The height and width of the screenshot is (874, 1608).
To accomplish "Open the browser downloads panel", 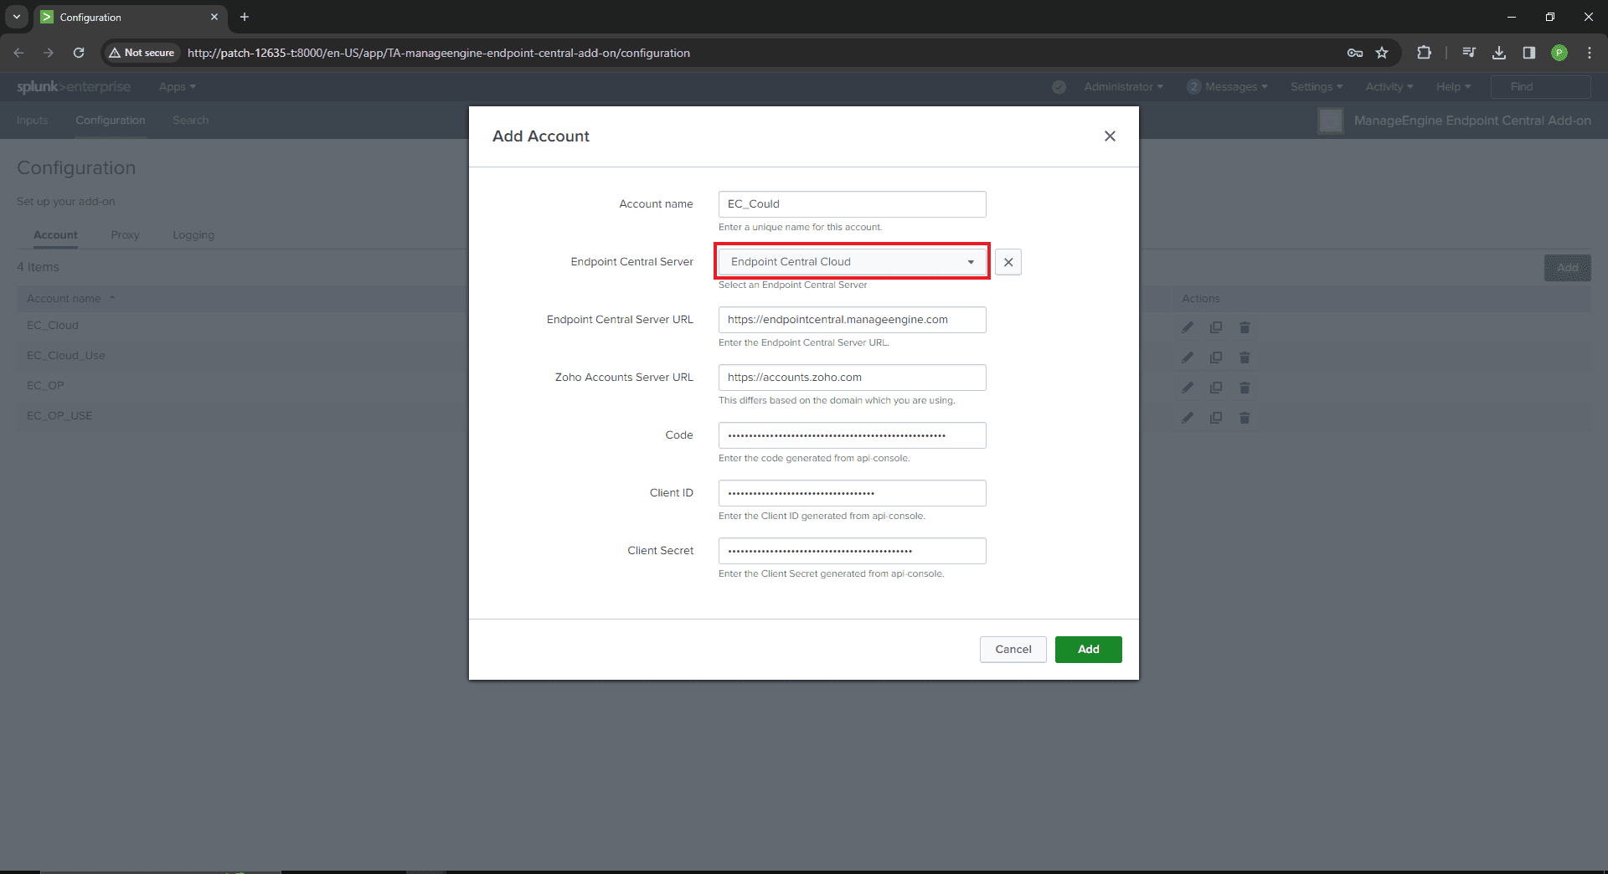I will [x=1499, y=53].
